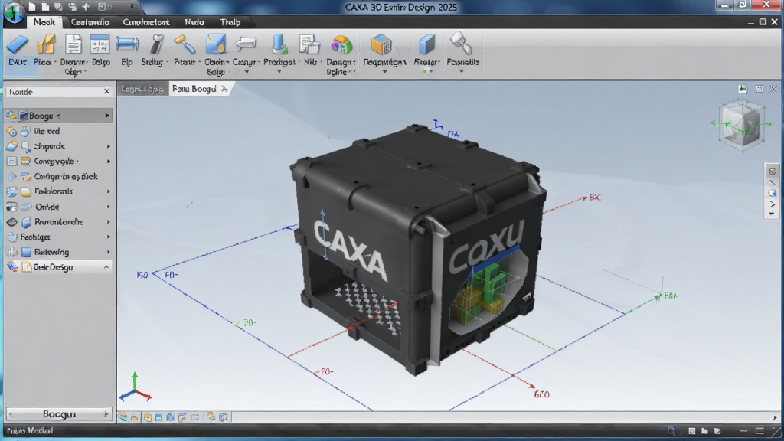Viewport: 784px width, 441px height.
Task: Choose the Steiing tool in the ribbon
Action: click(153, 51)
